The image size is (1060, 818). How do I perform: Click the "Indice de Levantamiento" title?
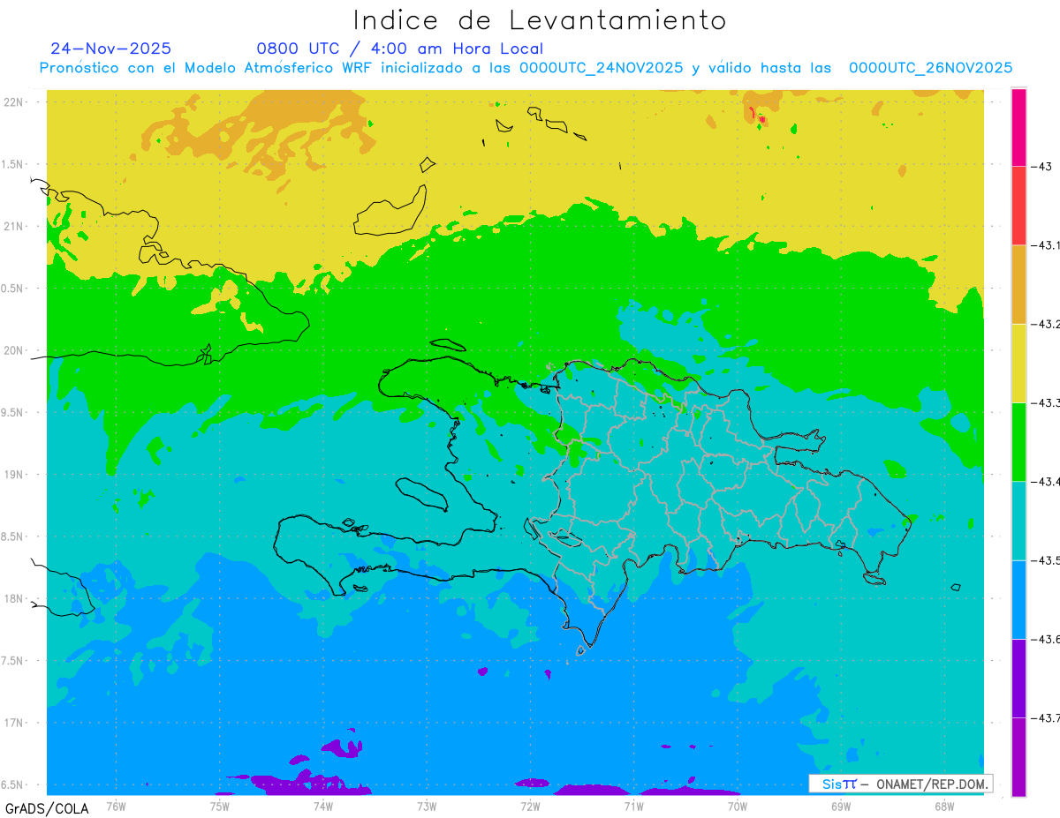[x=540, y=20]
